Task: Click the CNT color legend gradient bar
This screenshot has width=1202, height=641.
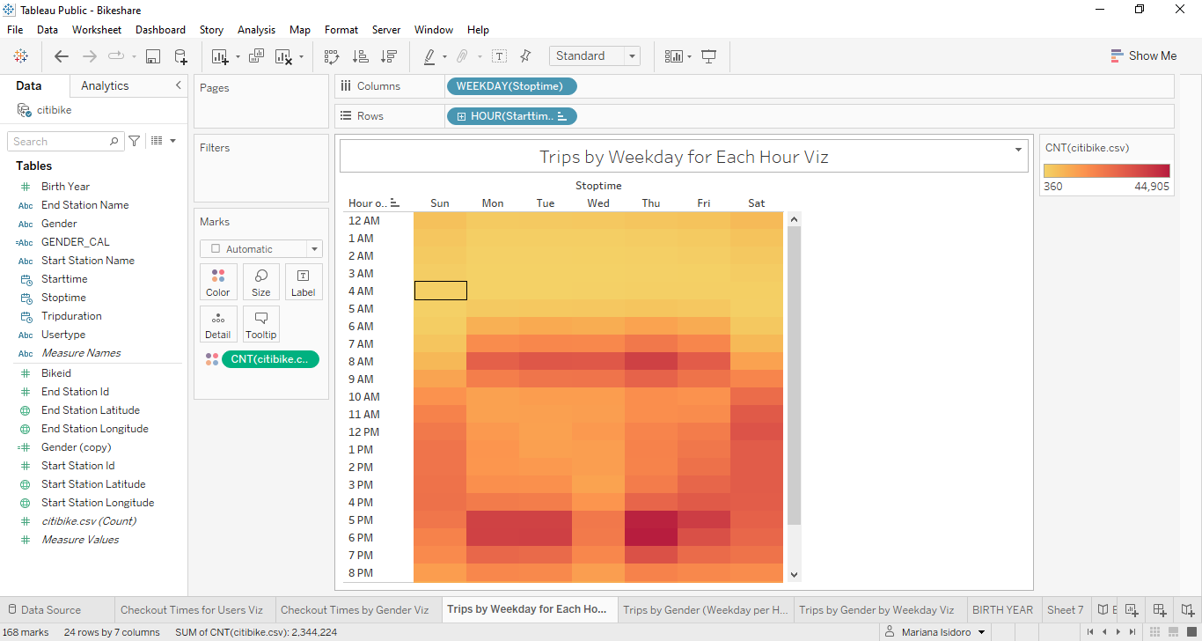Action: 1107,171
